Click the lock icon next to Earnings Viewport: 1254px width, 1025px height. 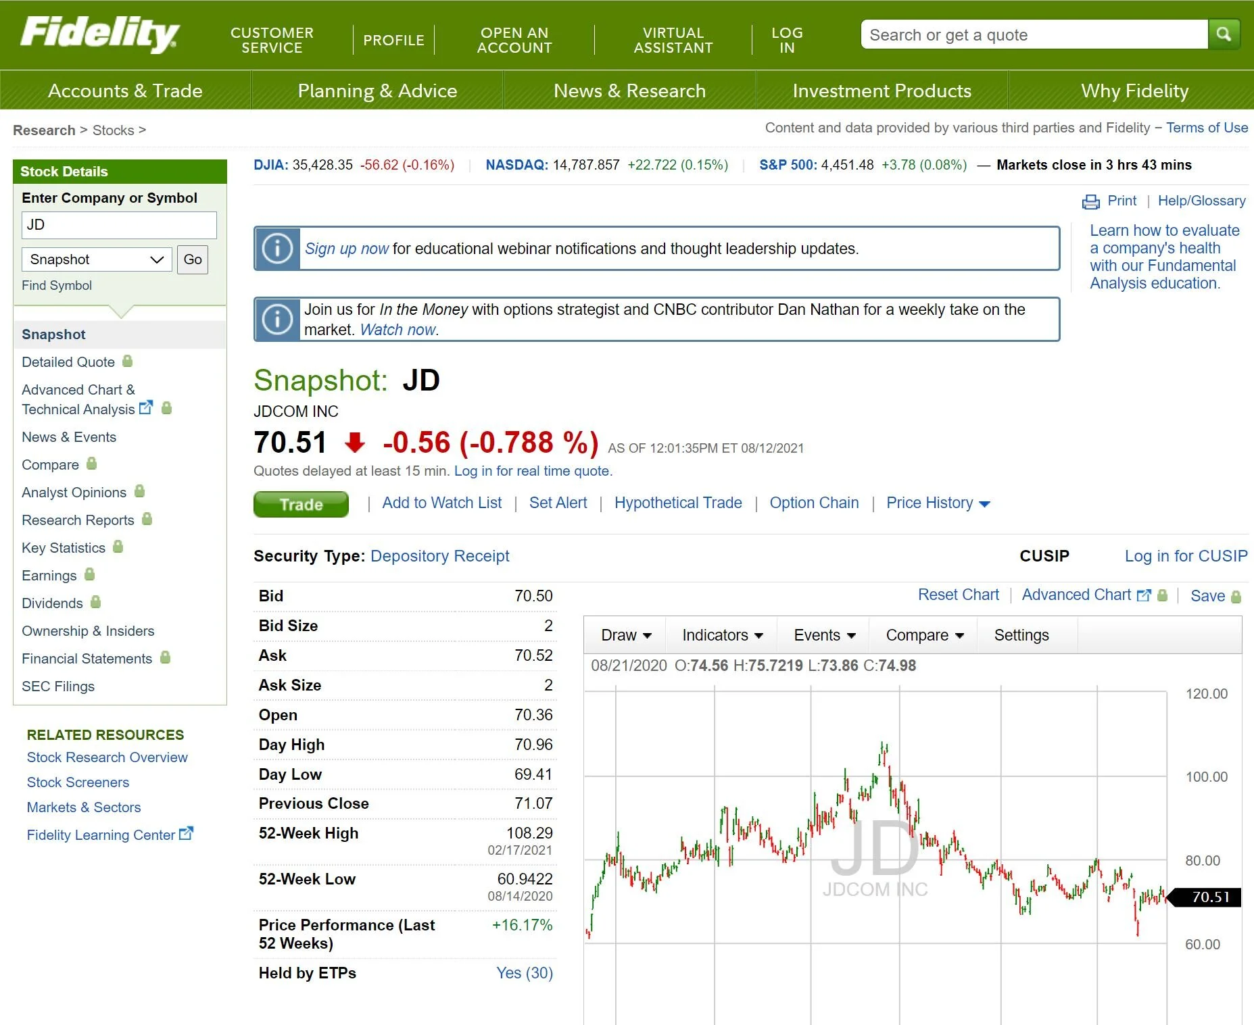click(89, 574)
